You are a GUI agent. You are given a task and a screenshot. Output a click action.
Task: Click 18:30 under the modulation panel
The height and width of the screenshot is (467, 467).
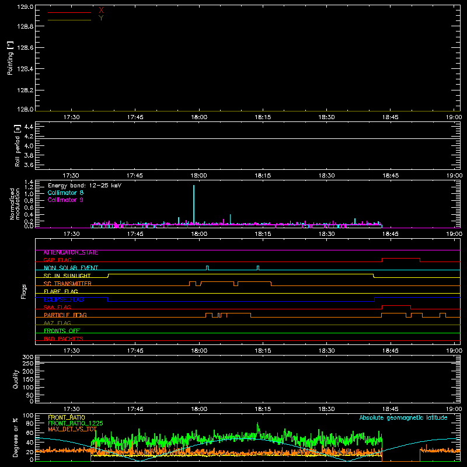pyautogui.click(x=326, y=234)
